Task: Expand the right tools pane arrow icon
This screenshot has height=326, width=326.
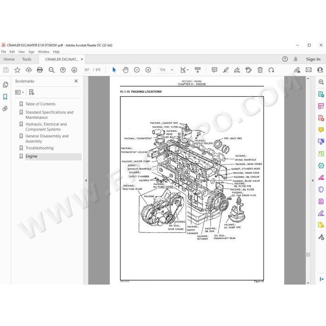Action: coord(321,279)
